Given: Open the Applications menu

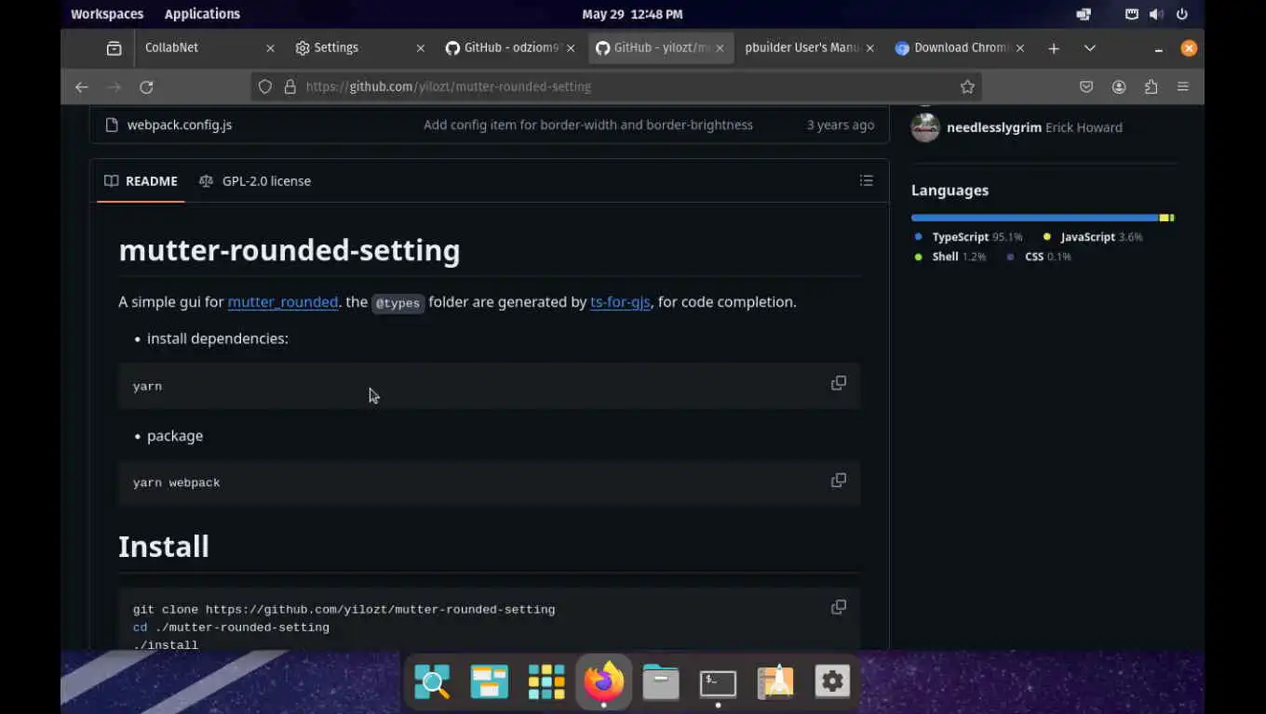Looking at the screenshot, I should click(x=202, y=14).
